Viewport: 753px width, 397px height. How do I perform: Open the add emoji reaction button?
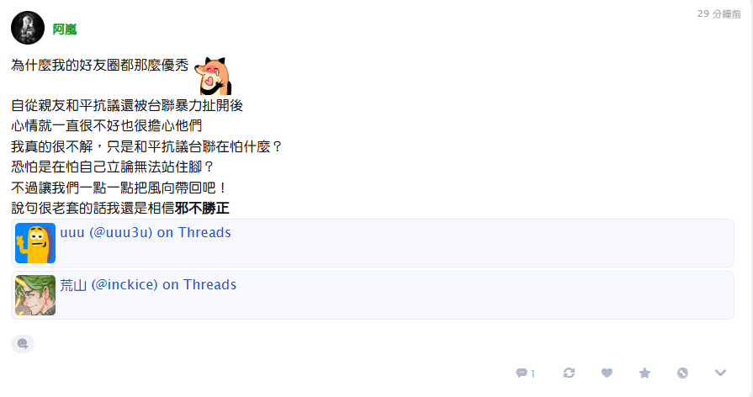coord(23,344)
